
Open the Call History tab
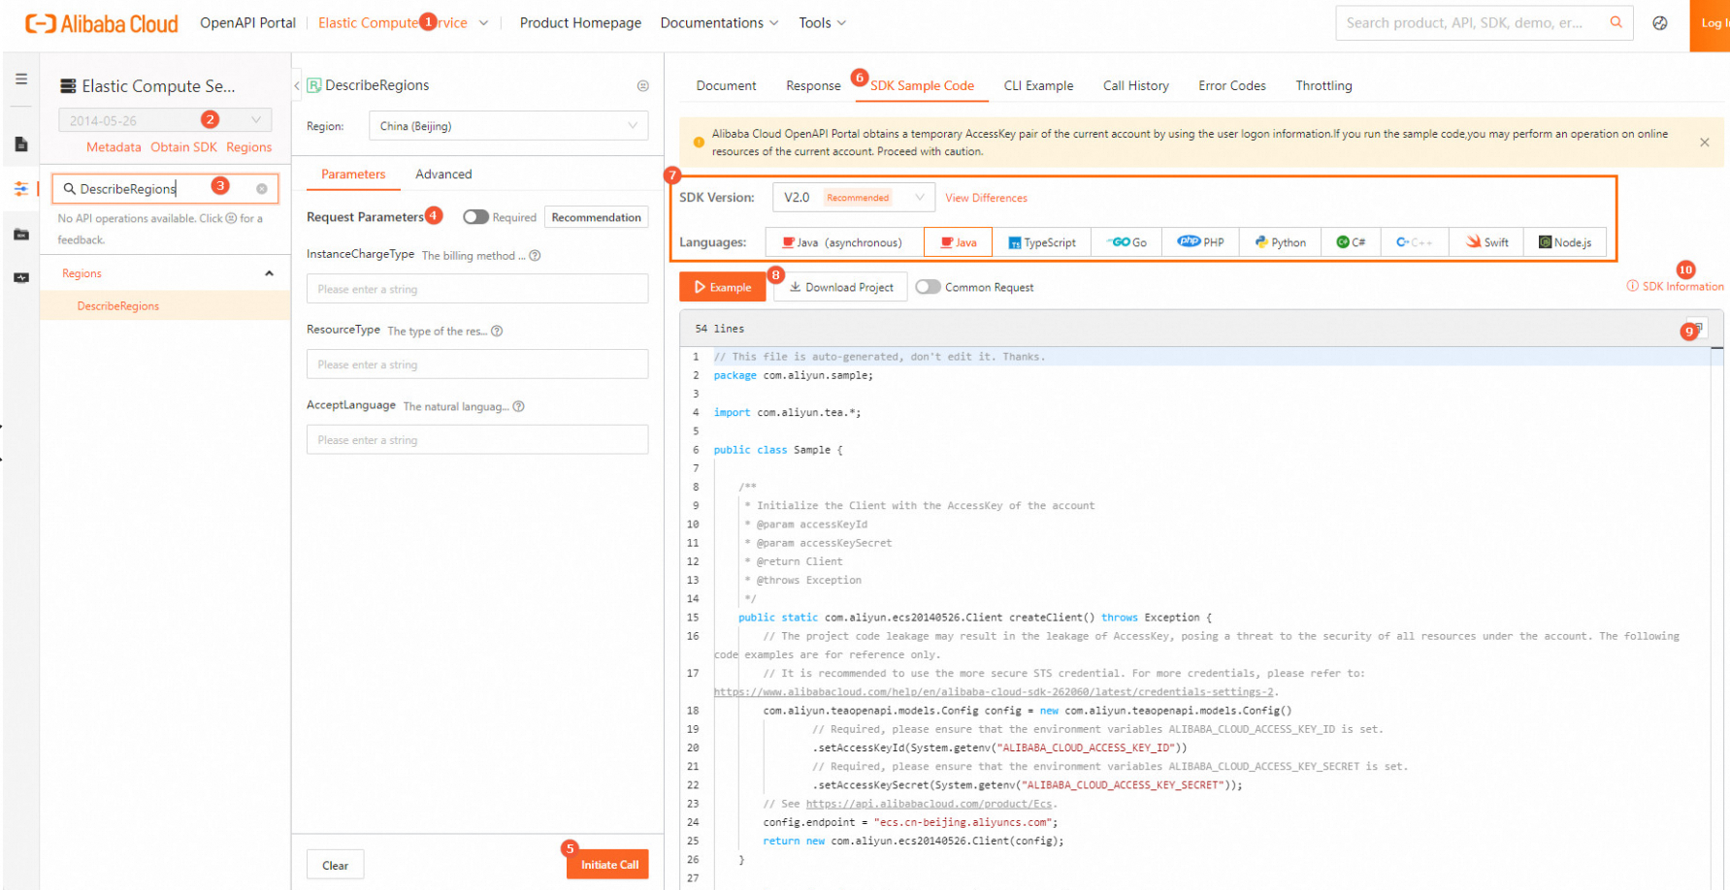point(1135,85)
